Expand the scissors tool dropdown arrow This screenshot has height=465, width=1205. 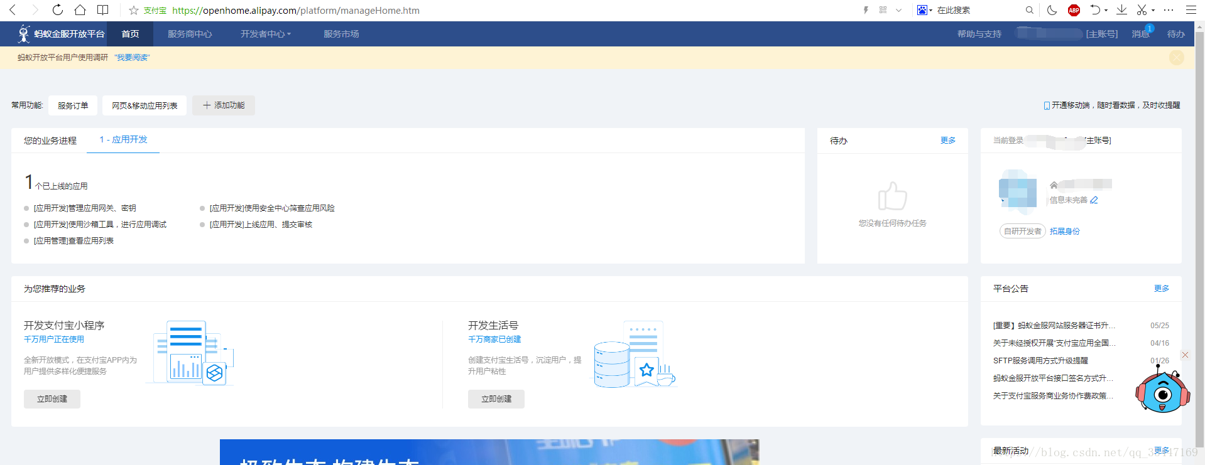click(x=1153, y=10)
